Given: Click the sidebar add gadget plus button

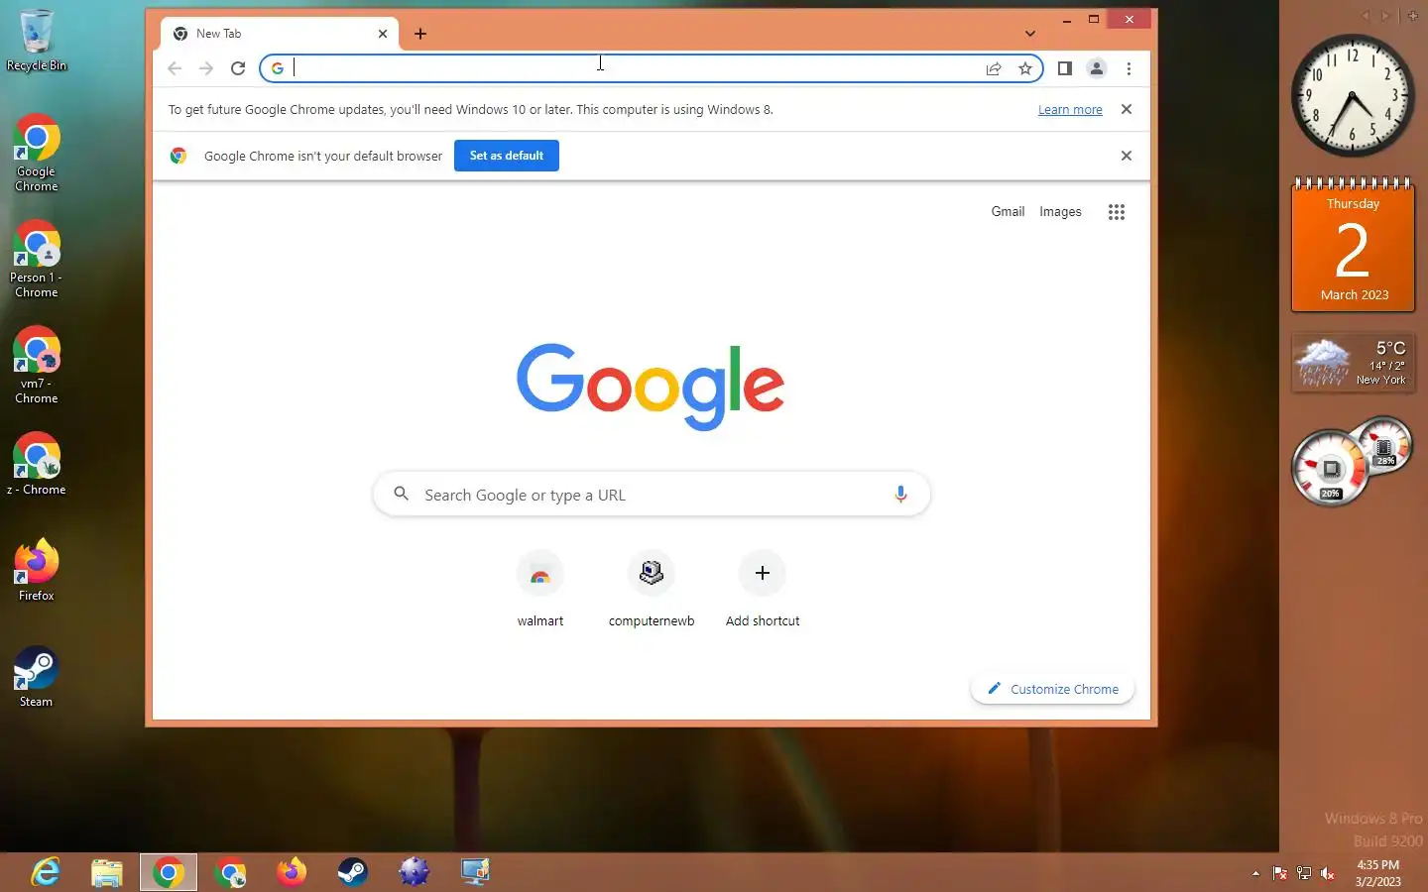Looking at the screenshot, I should (1413, 15).
